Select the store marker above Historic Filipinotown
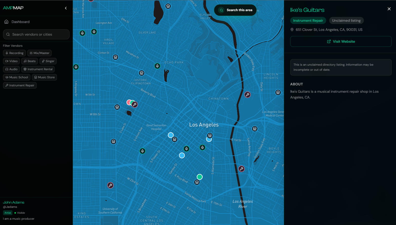This screenshot has height=225, width=396. 142,73
